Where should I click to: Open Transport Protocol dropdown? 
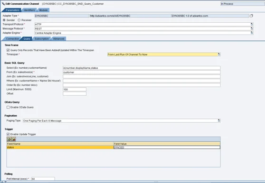(x=252, y=24)
